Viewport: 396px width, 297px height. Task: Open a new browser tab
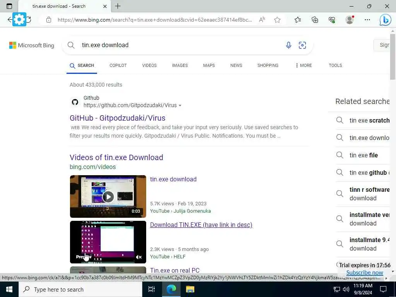point(118,6)
